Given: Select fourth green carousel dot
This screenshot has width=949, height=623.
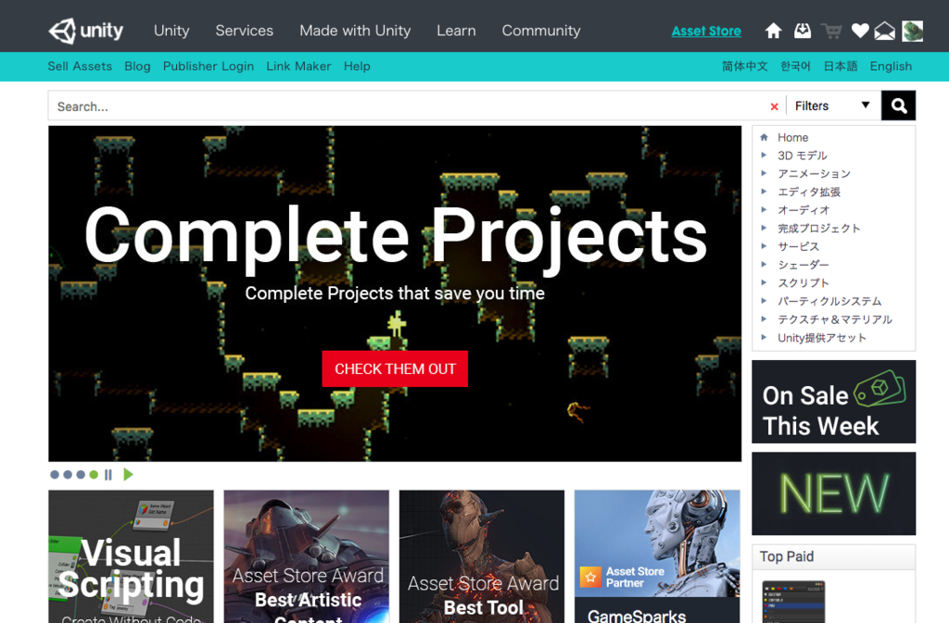Looking at the screenshot, I should coord(94,474).
